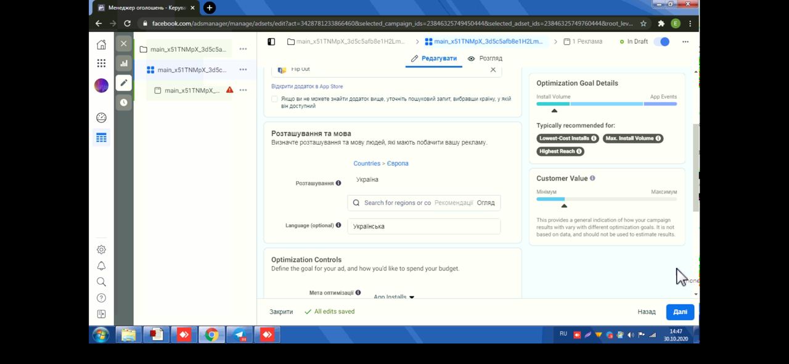Close the editing pane with X button

click(124, 43)
